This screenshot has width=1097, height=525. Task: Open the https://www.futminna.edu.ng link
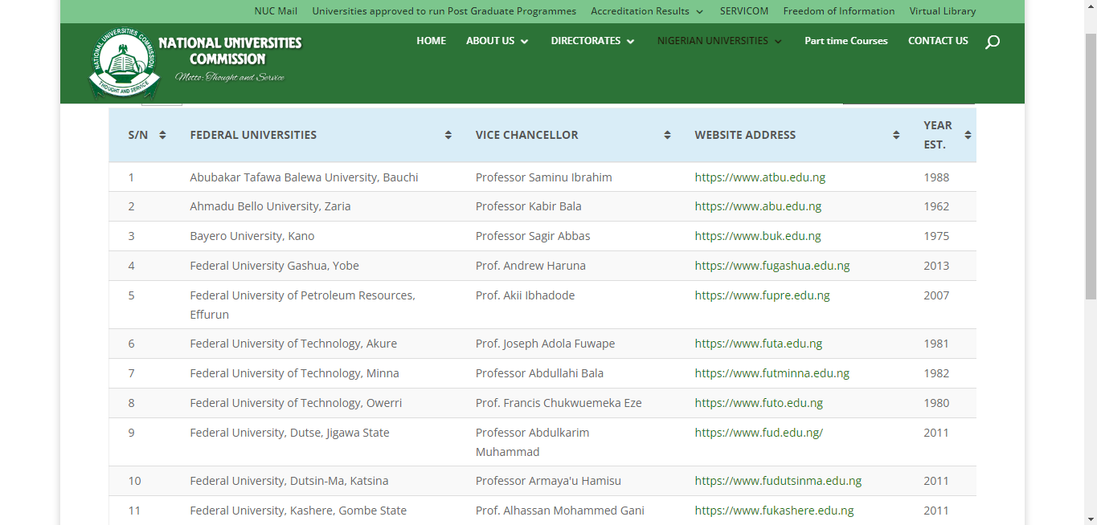coord(772,373)
